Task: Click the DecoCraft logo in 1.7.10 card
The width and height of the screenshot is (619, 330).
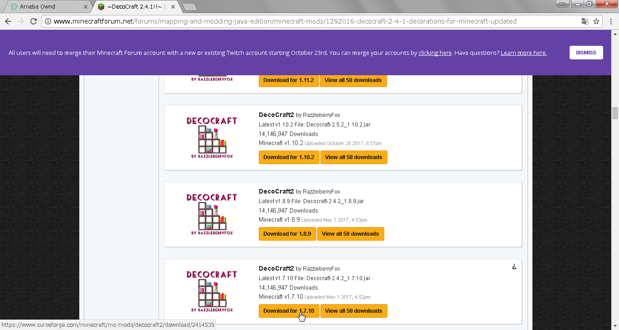Action: (212, 291)
